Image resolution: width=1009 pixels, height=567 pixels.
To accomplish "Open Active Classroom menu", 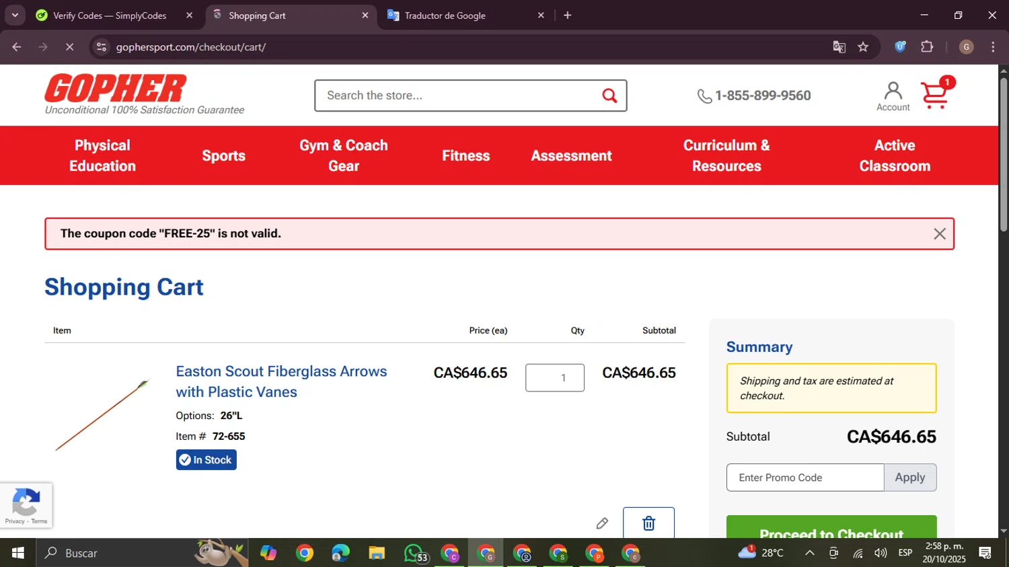I will tap(895, 155).
